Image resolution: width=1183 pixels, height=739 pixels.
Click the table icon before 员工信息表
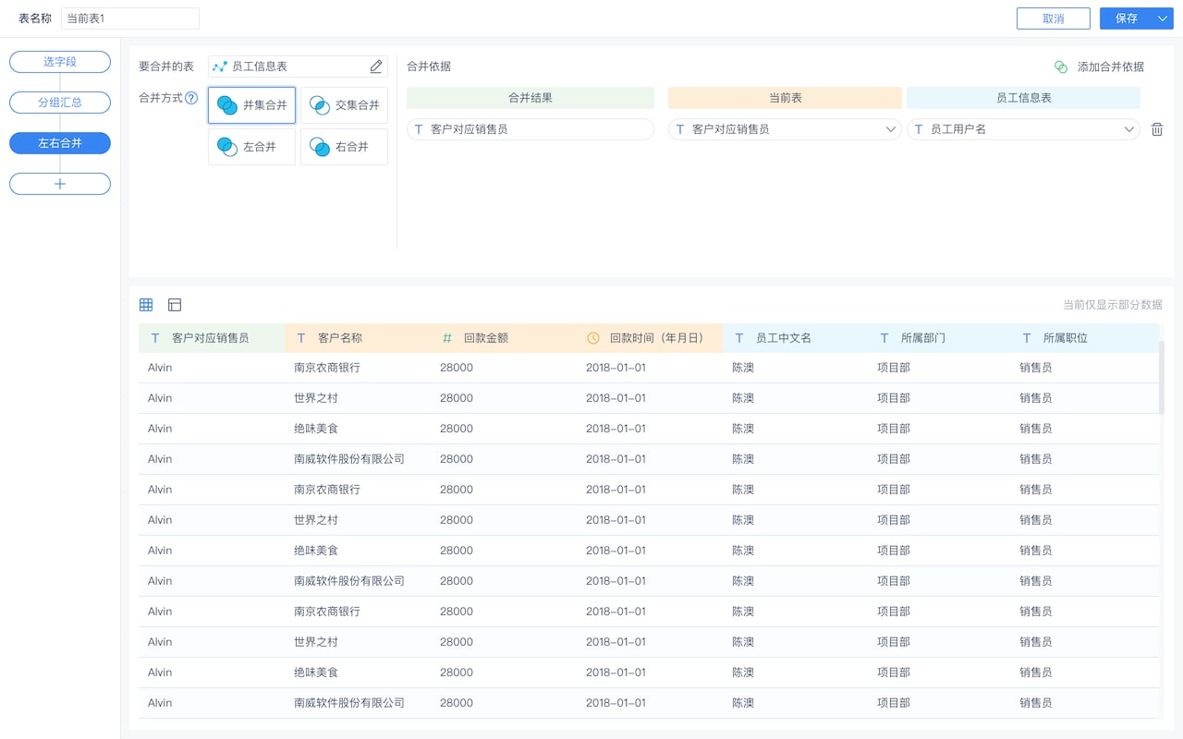220,67
